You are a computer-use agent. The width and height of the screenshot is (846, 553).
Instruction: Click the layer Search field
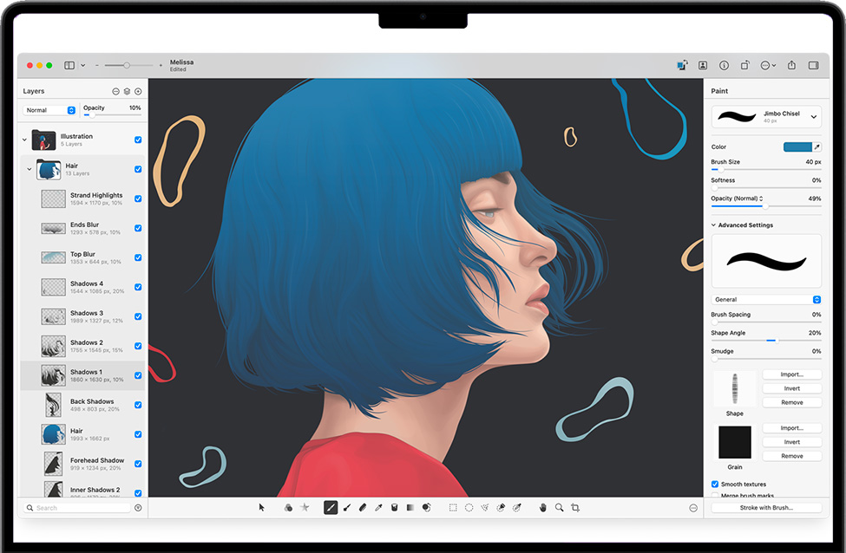click(x=76, y=508)
